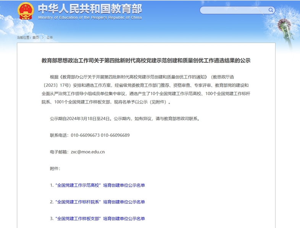Click the 公示期 date paragraph
Image resolution: width=300 pixels, height=228 pixels.
tap(124, 118)
